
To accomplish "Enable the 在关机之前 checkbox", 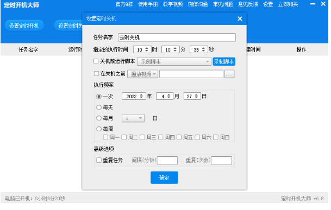I will [x=96, y=74].
